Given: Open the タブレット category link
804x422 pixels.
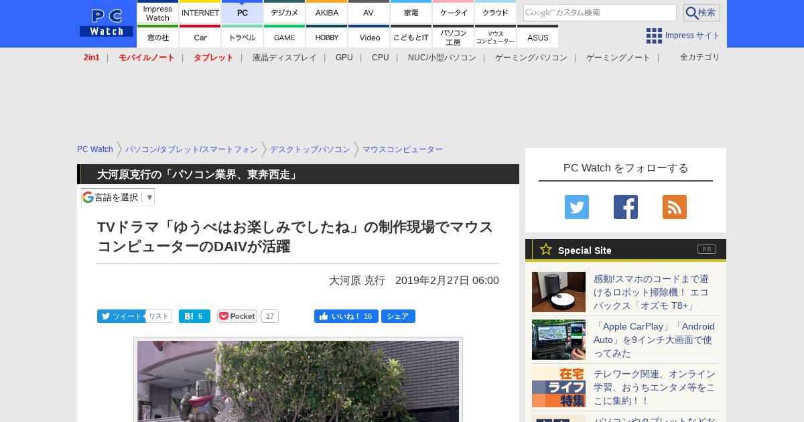Looking at the screenshot, I should coord(214,58).
